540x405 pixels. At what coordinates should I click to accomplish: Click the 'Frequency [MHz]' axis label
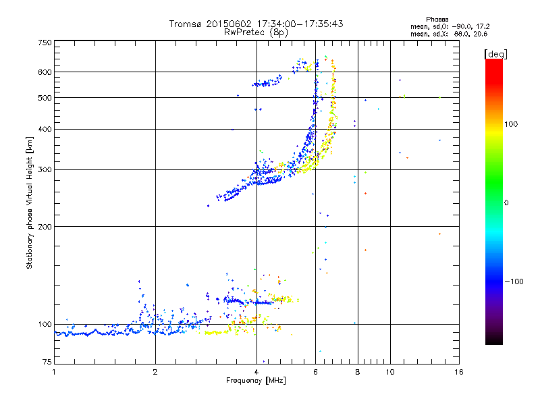(x=256, y=381)
